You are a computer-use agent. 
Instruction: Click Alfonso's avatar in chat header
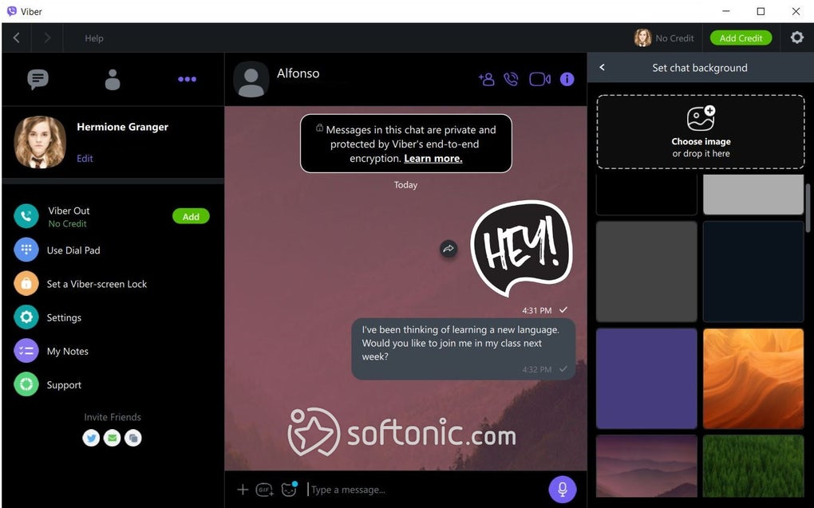tap(251, 80)
